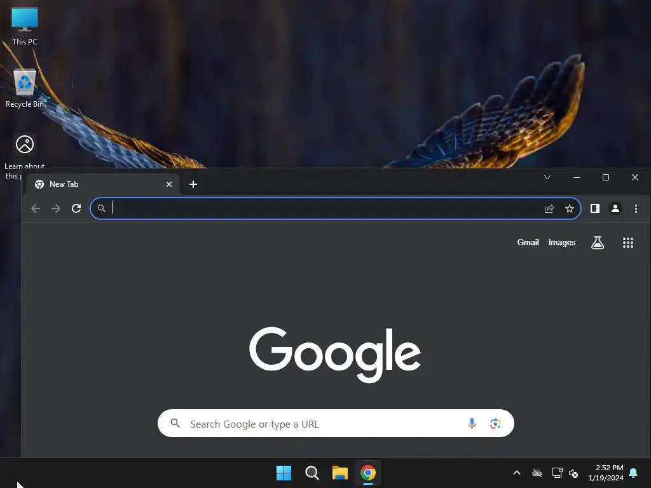Select Learn about this picture icon
The image size is (651, 488).
point(25,157)
